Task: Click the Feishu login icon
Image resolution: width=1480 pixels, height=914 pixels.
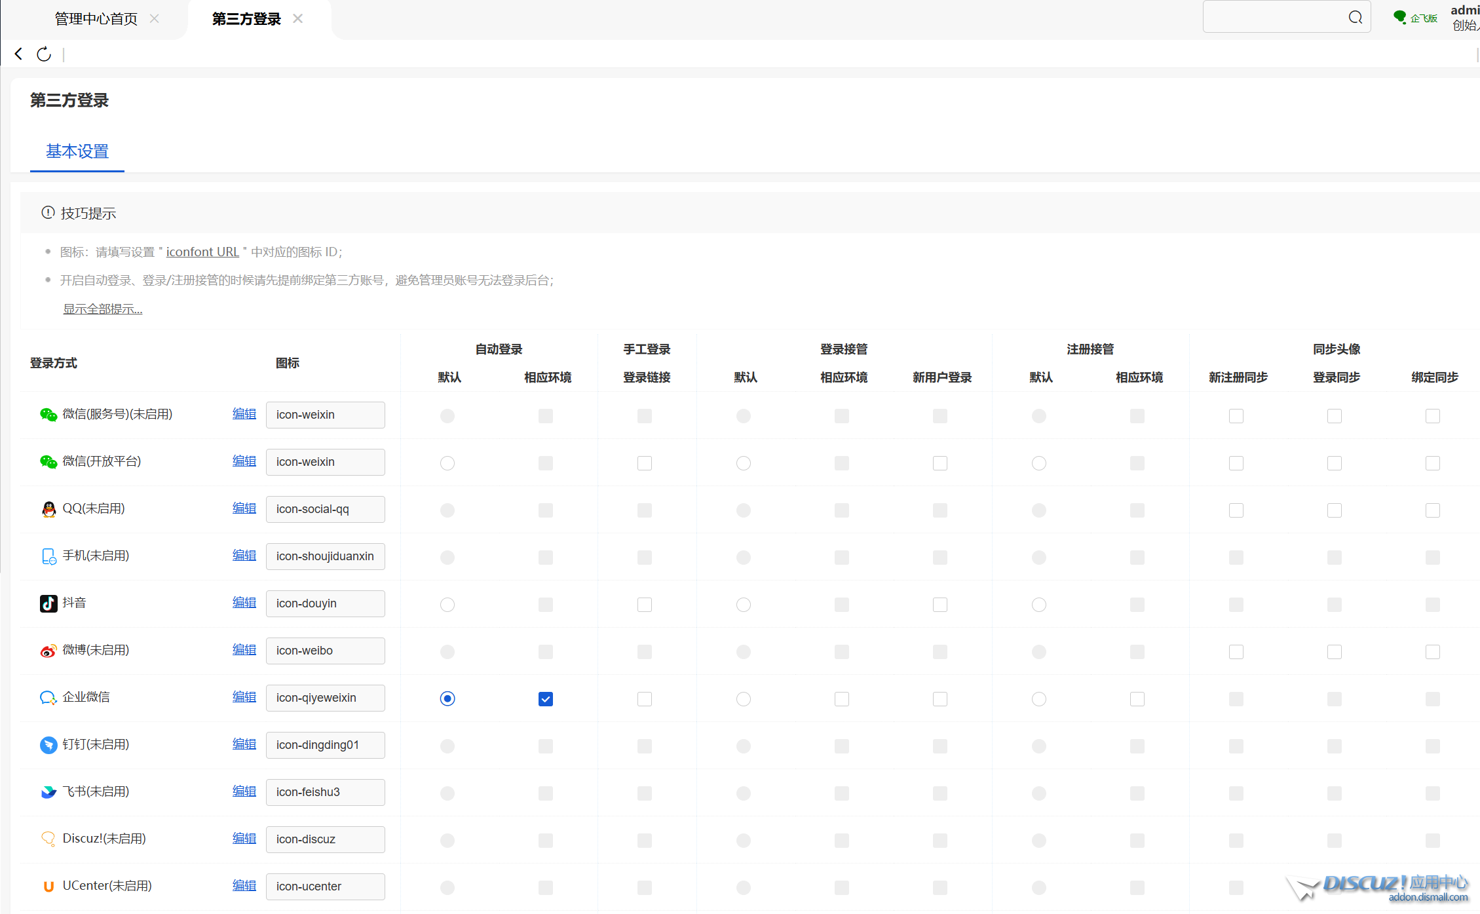Action: 48,792
